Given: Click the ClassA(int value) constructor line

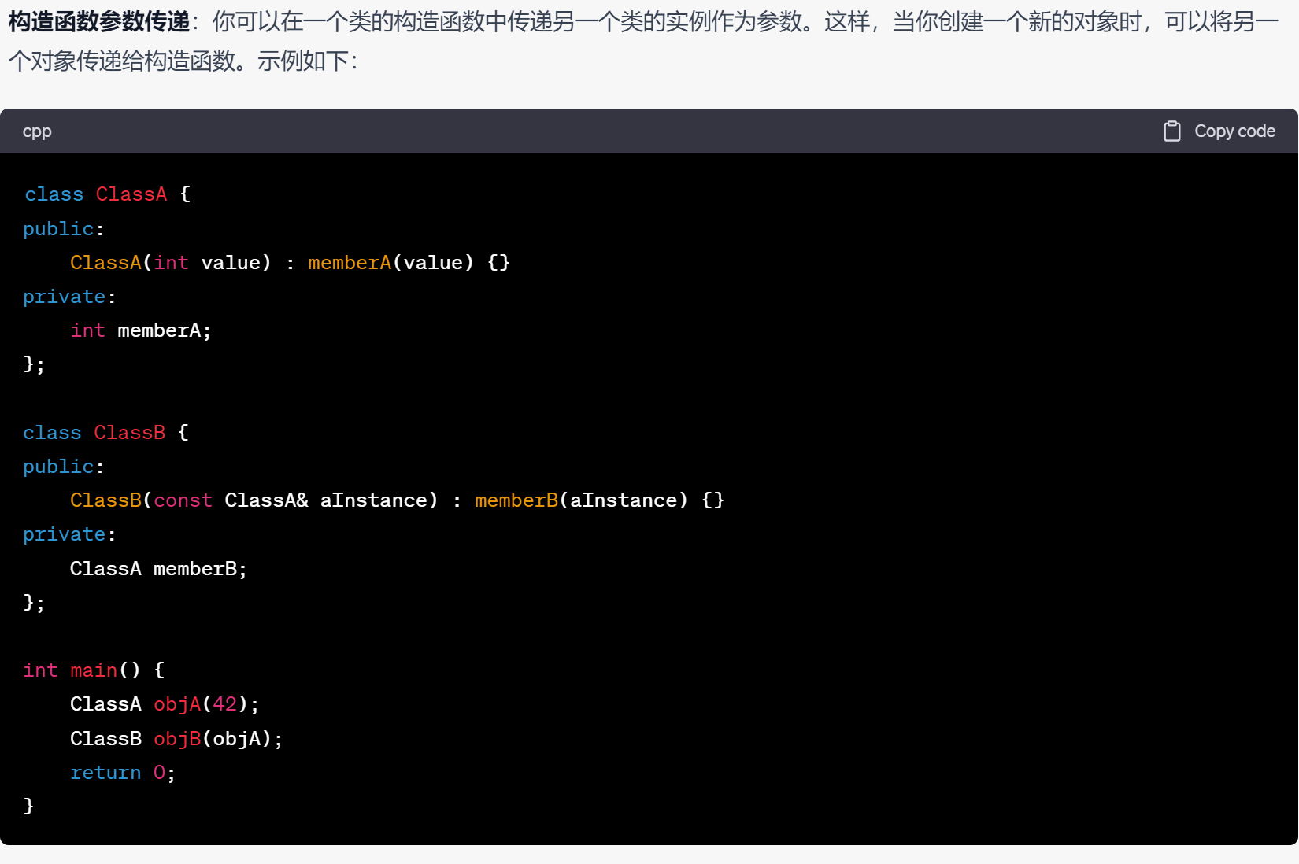Looking at the screenshot, I should click(x=290, y=263).
